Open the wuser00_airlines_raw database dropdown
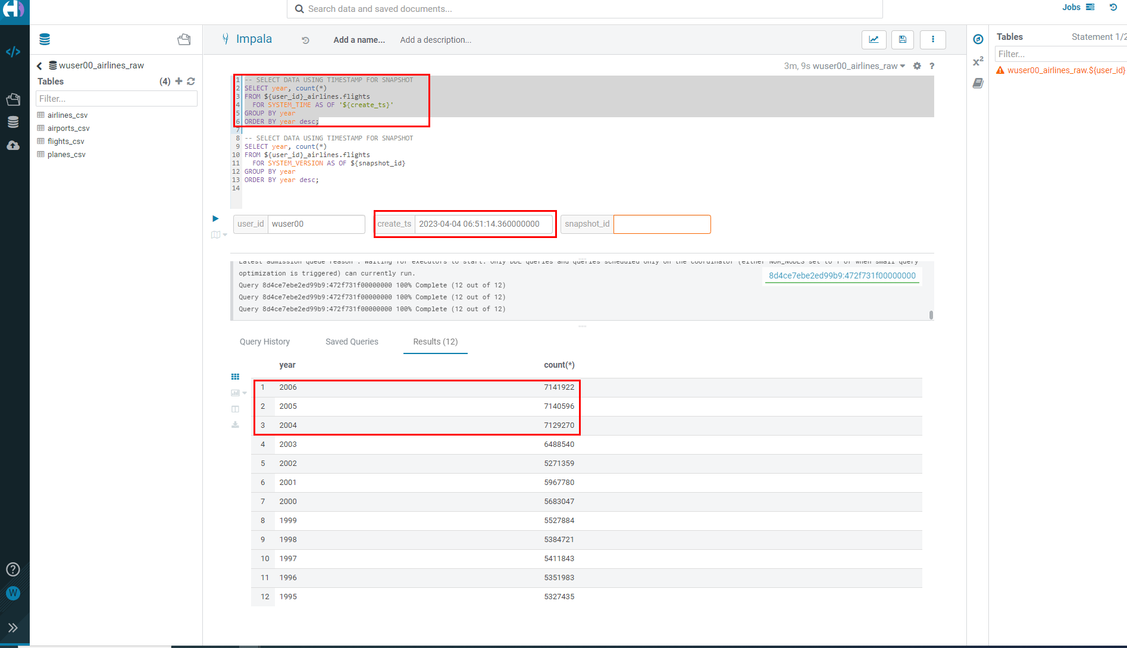Image resolution: width=1127 pixels, height=648 pixels. coord(859,66)
